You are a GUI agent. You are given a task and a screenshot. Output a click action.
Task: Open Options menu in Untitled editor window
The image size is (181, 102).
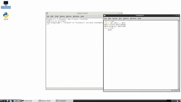(126, 18)
